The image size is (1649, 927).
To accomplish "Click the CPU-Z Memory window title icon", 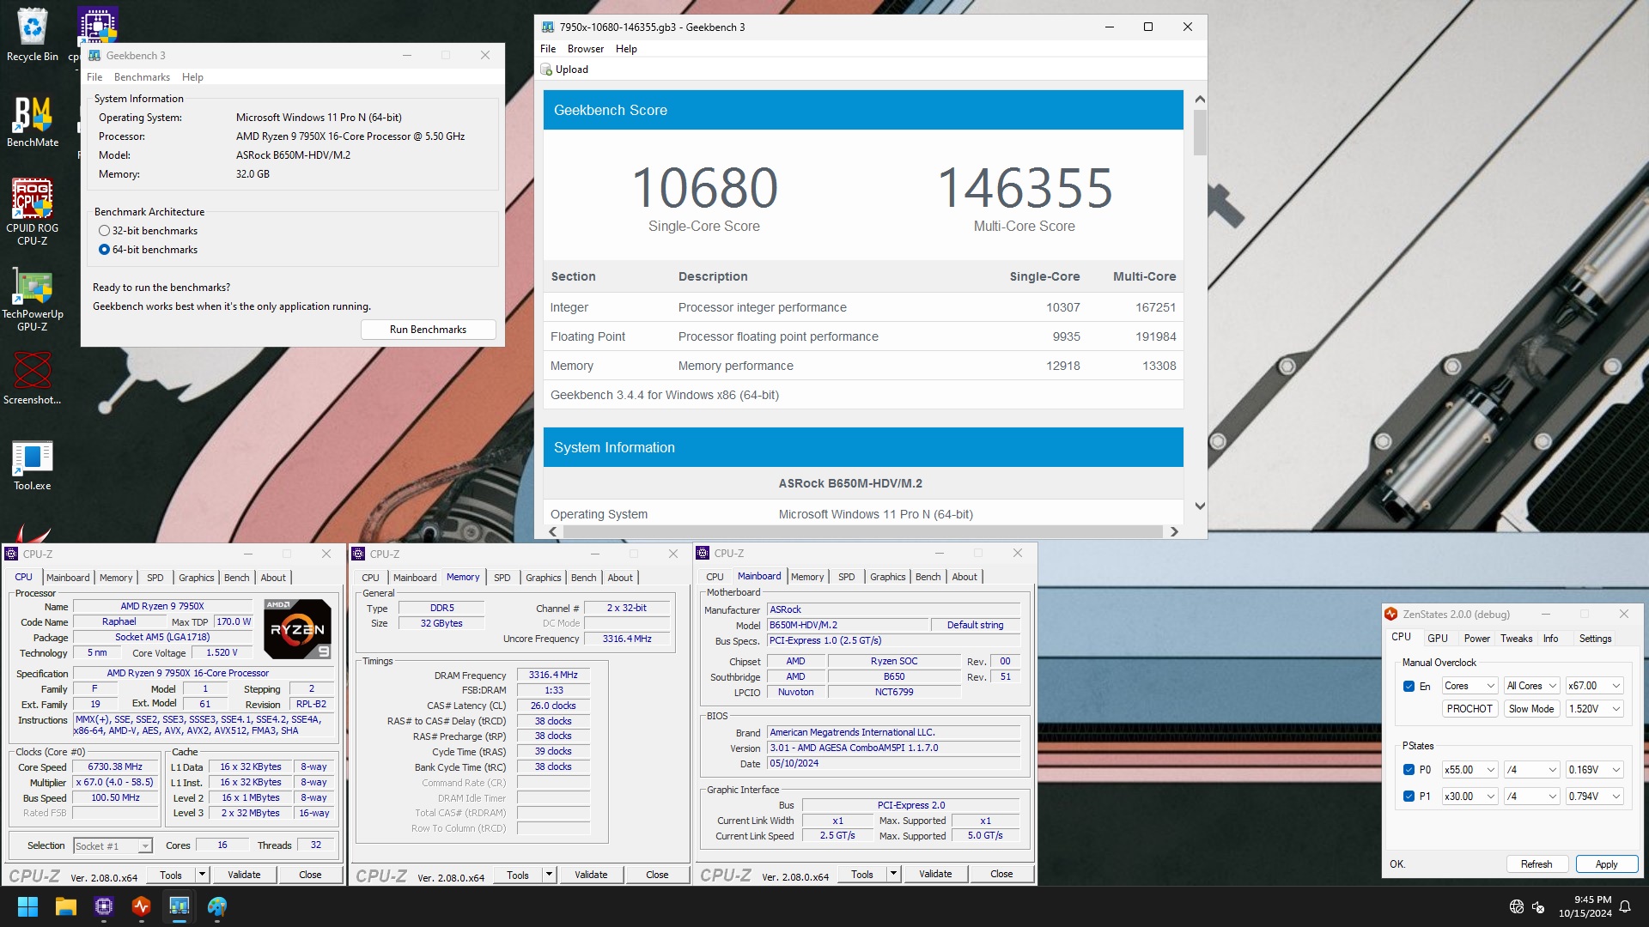I will point(359,554).
